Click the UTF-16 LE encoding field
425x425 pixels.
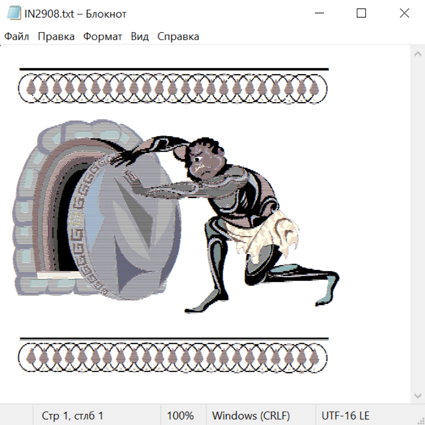(346, 416)
